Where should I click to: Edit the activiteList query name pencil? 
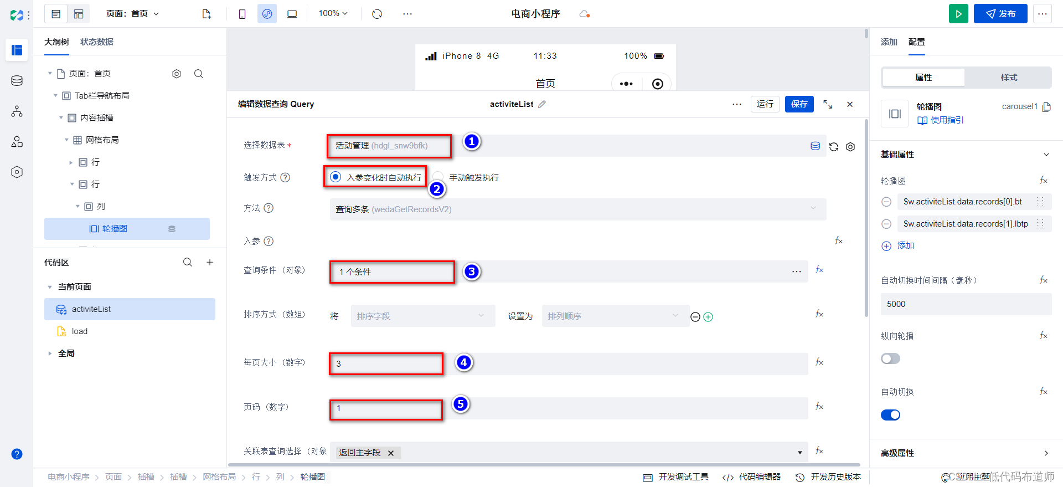click(x=542, y=104)
